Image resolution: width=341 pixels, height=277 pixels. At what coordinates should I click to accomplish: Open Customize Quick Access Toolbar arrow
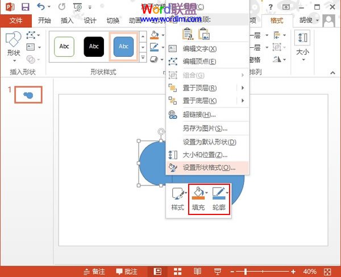point(90,7)
